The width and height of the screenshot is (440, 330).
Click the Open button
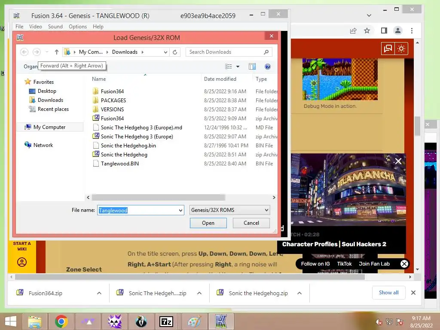[208, 223]
